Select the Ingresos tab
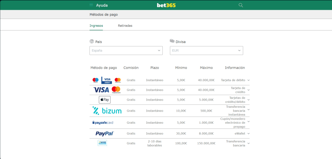This screenshot has width=332, height=159. (96, 26)
